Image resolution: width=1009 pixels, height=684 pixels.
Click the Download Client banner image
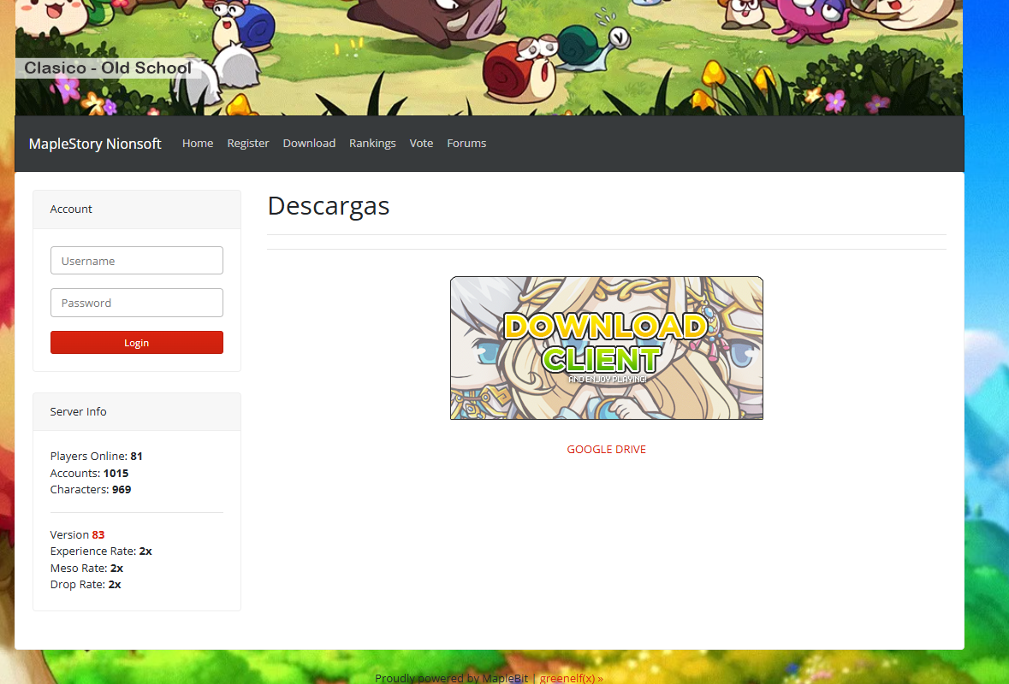coord(607,348)
